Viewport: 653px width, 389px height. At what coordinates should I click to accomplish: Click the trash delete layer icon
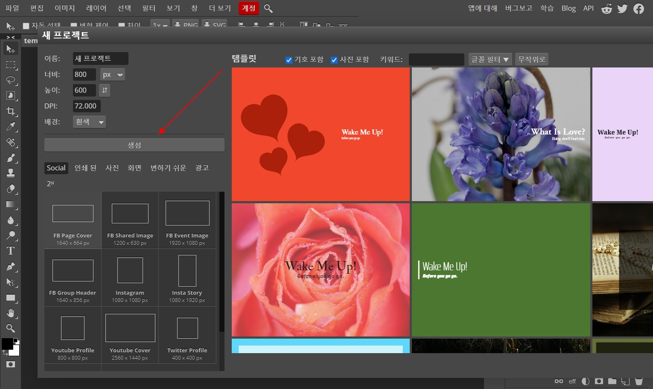pos(638,381)
